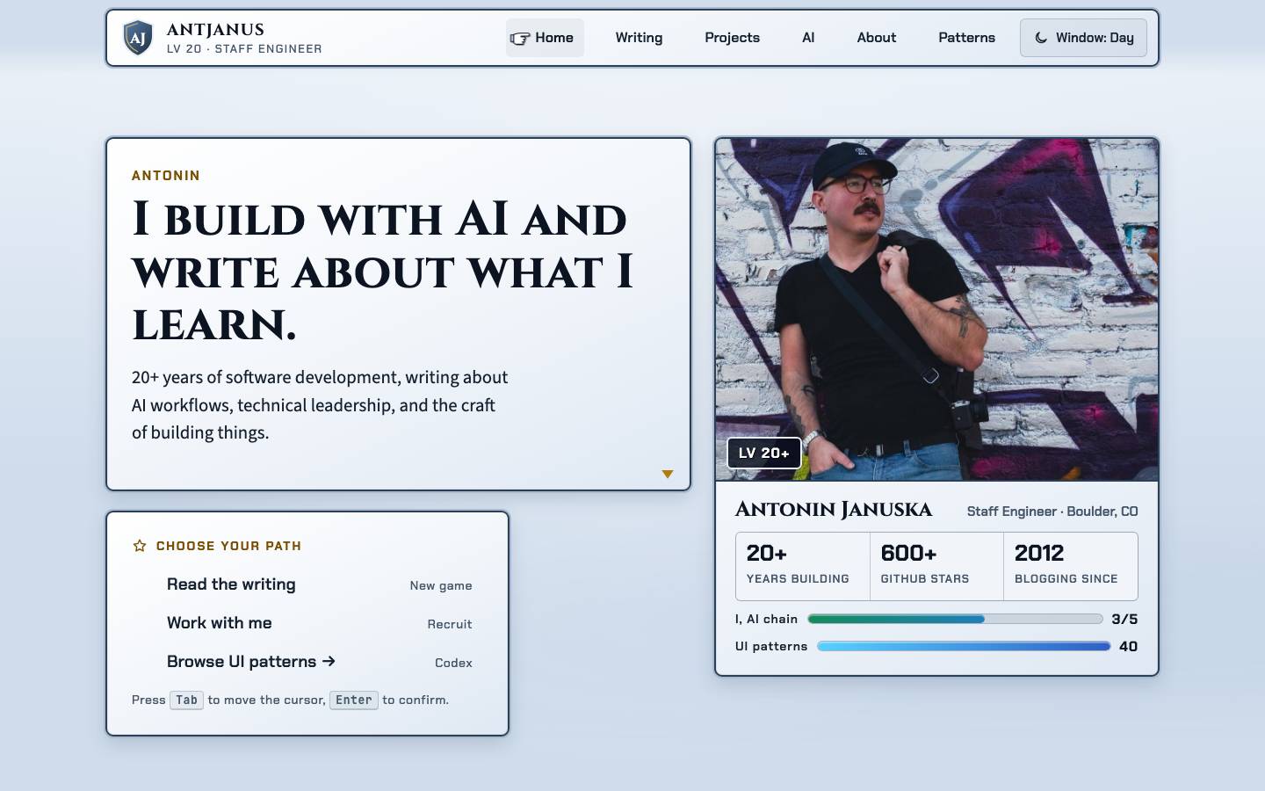This screenshot has height=791, width=1265.
Task: Click the ANTONIN eyebrow label
Action: click(166, 176)
